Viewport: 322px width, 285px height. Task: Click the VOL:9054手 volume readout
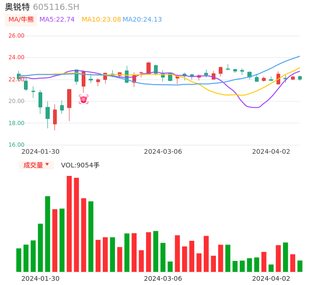80,165
